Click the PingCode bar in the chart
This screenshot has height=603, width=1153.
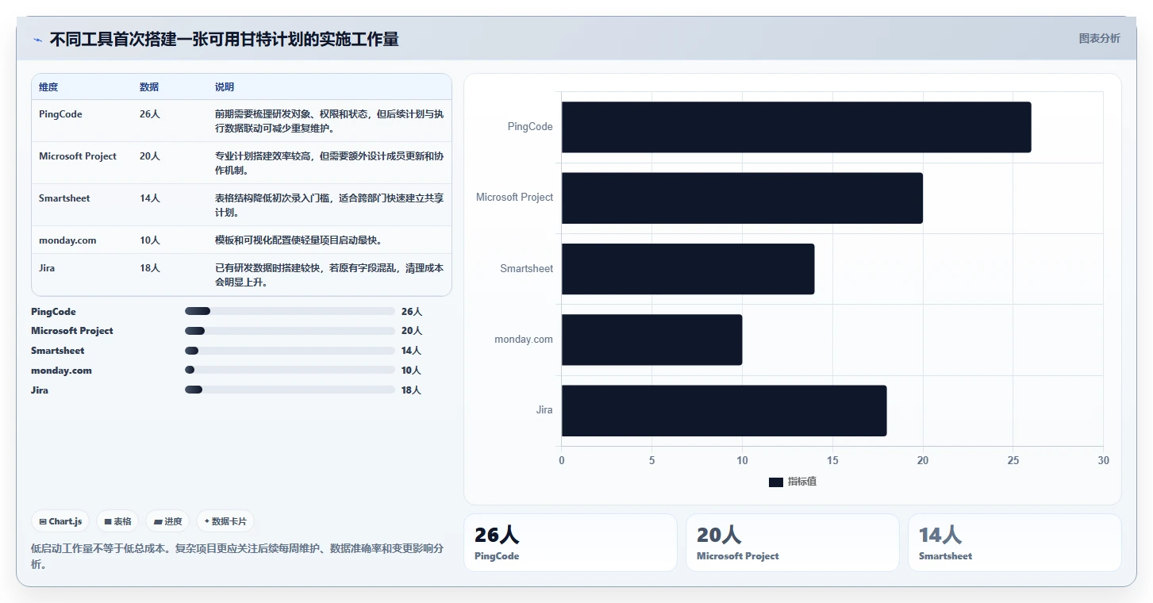click(x=796, y=127)
